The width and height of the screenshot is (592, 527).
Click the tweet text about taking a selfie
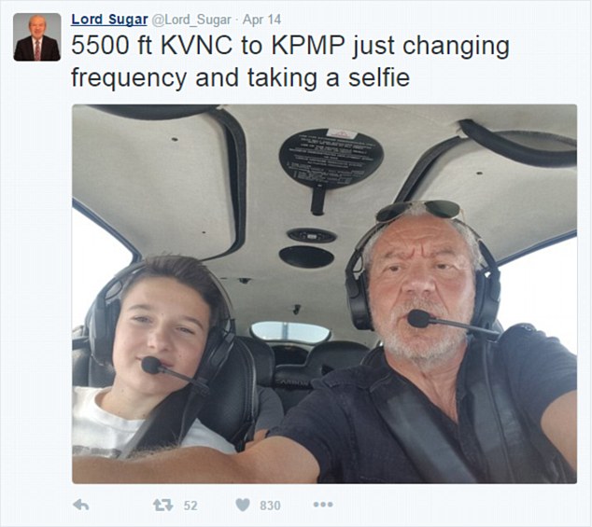290,62
